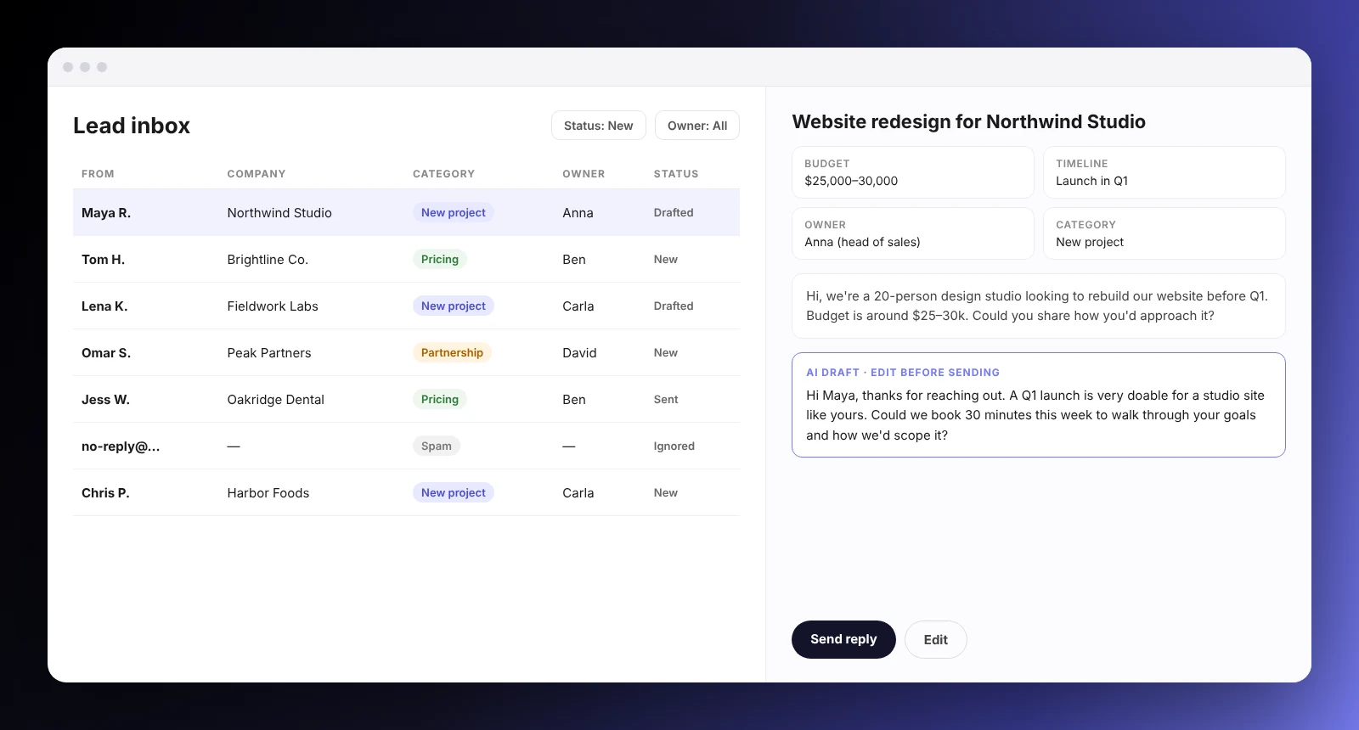Image resolution: width=1359 pixels, height=730 pixels.
Task: Select the no-reply@... sender row
Action: 406,446
